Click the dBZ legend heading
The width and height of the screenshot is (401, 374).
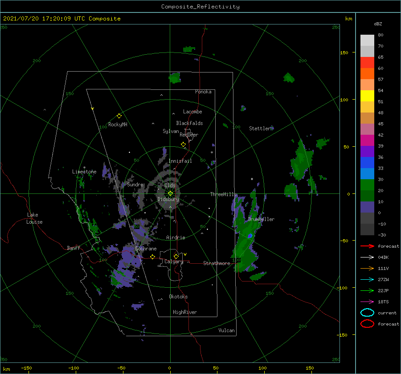(378, 24)
